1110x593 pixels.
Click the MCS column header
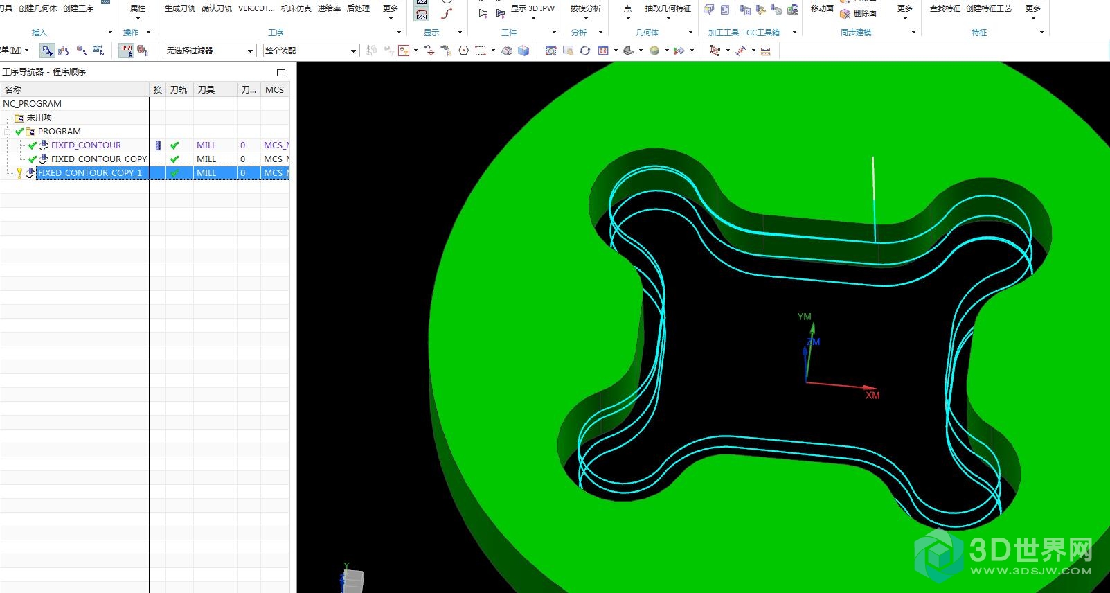pyautogui.click(x=275, y=89)
